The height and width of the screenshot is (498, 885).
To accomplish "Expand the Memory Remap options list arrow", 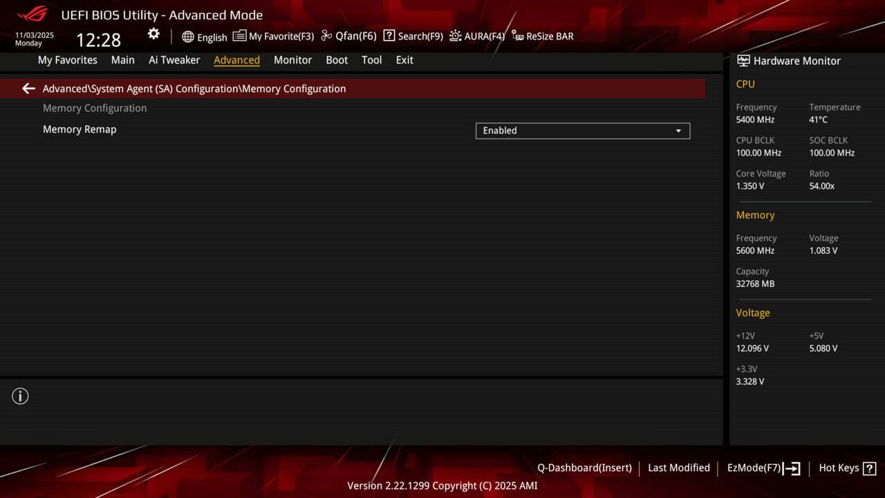I will [678, 131].
